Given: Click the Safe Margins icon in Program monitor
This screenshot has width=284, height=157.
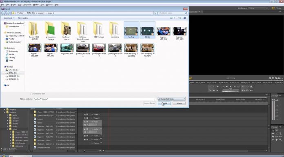Looking at the screenshot, I should (247, 87).
